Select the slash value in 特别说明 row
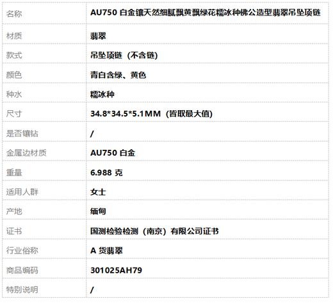Screen dimensions: 333x306 coord(92,290)
